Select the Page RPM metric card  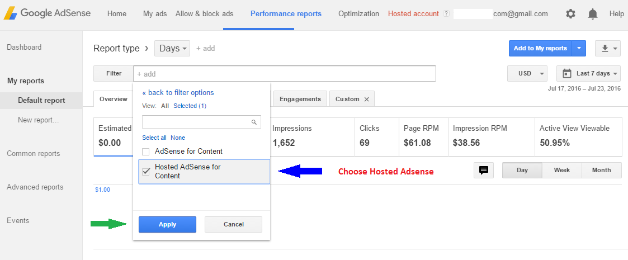(x=423, y=136)
